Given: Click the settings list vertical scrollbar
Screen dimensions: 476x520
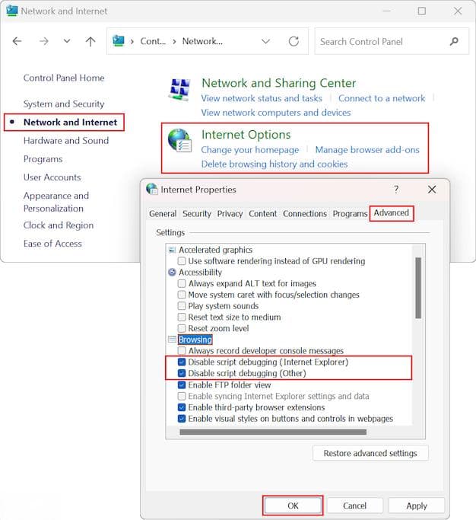Looking at the screenshot, I should (x=418, y=288).
